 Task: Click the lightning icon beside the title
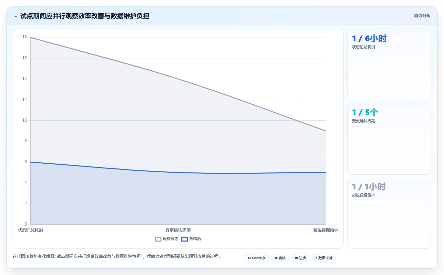click(15, 16)
